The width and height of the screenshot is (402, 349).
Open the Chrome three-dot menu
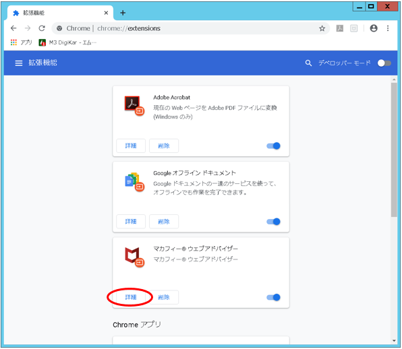(388, 28)
